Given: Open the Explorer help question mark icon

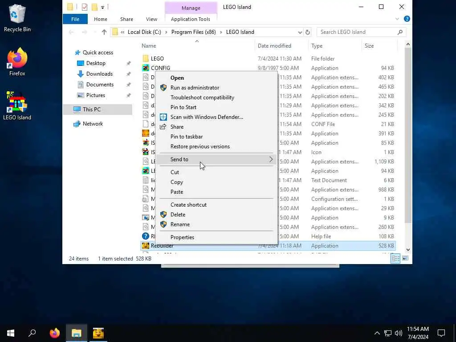Looking at the screenshot, I should pos(407,19).
